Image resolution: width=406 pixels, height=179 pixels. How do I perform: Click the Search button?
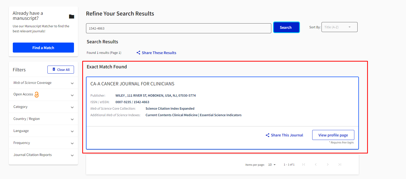[x=286, y=27]
